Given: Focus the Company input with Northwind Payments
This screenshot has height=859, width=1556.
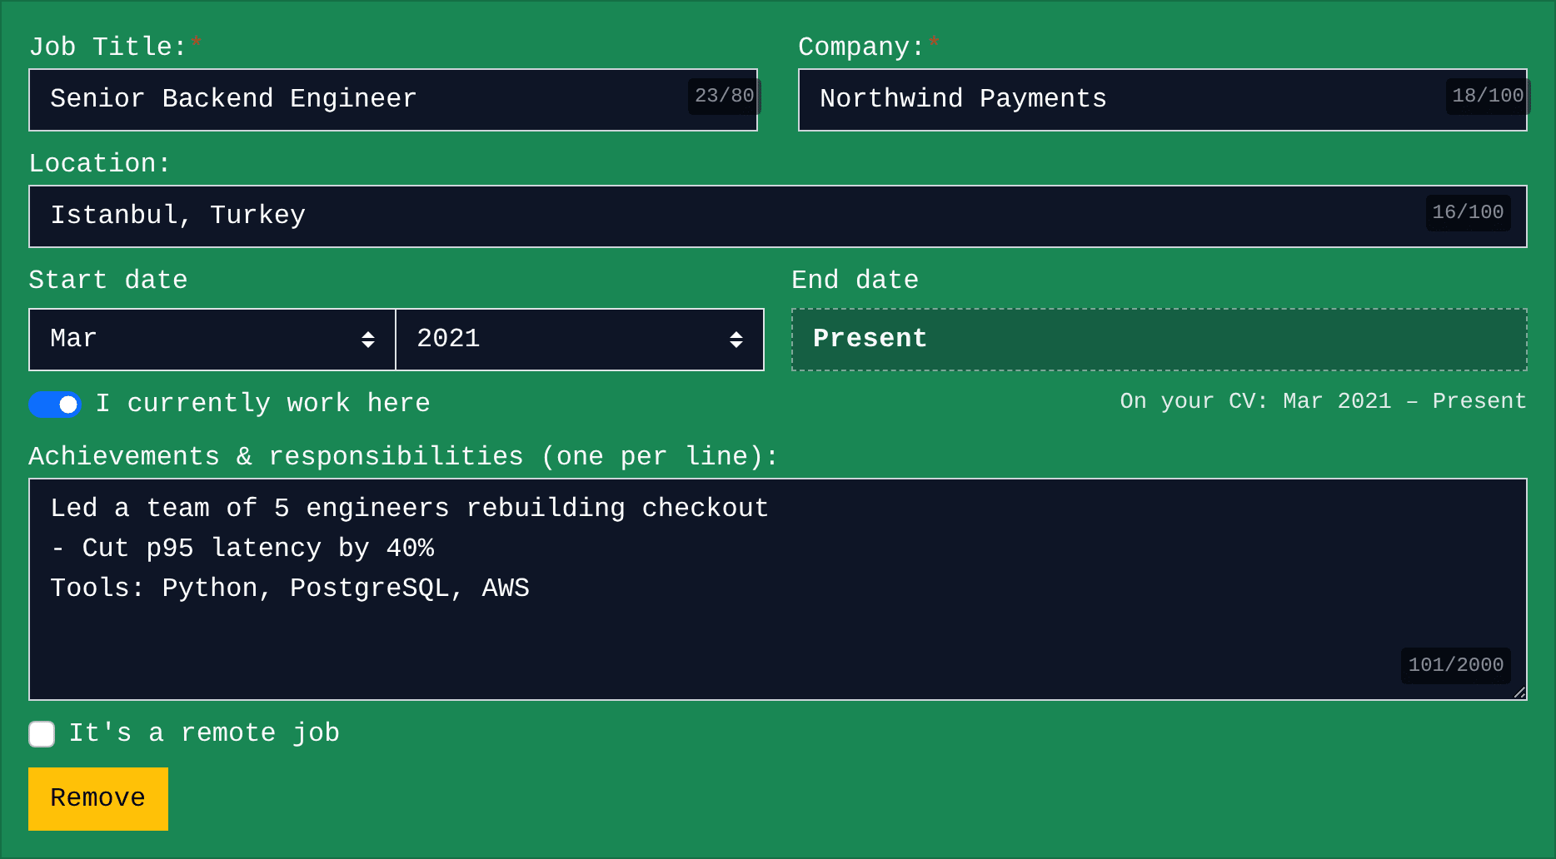Looking at the screenshot, I should pos(1163,100).
